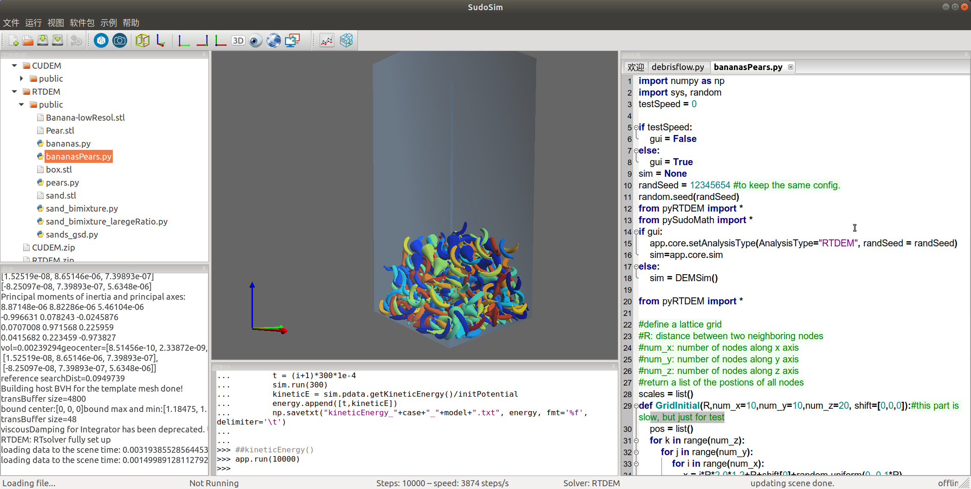Open the 文件 menu
971x489 pixels.
coord(11,23)
